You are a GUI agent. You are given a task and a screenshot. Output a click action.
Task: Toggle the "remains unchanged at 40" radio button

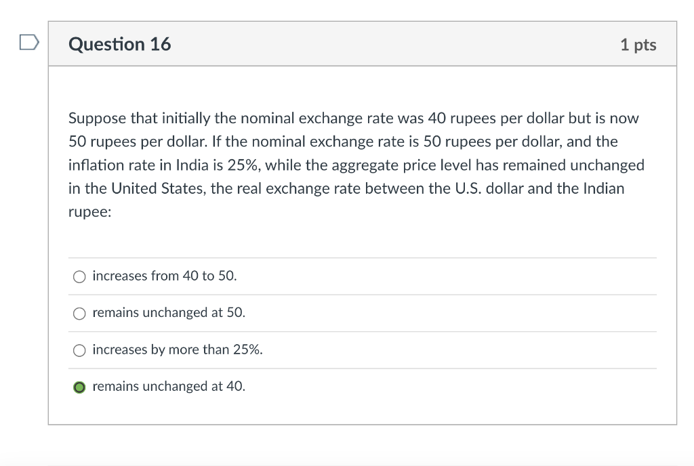[x=80, y=387]
